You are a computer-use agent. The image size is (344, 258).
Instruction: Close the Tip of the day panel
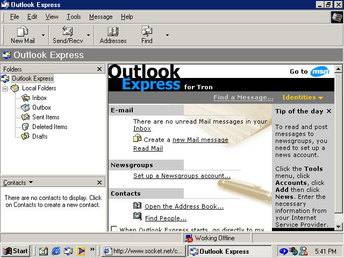[x=328, y=111]
